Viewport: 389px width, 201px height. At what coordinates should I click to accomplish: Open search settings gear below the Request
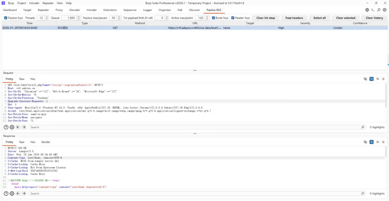click(x=12, y=127)
